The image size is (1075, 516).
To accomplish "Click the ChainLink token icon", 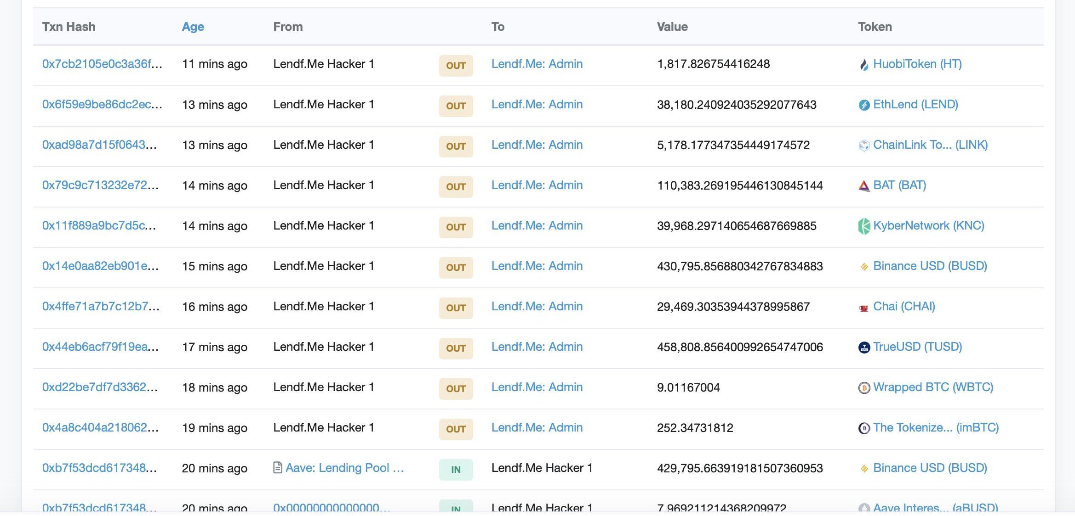I will pos(864,146).
